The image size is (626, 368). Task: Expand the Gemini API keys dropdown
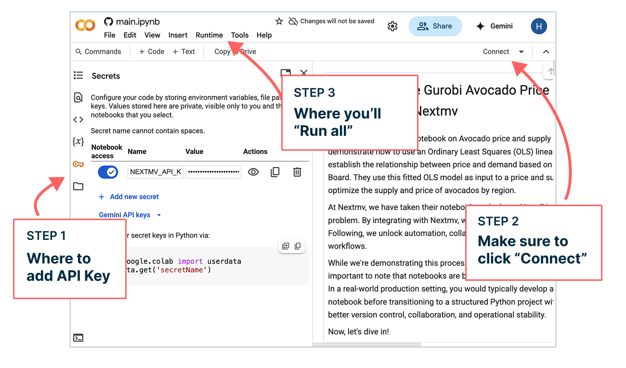pos(130,215)
